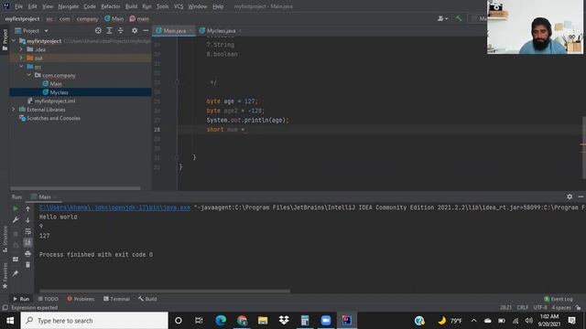Screen dimensions: 586x329
Task: Expand all in the Project panel
Action: pyautogui.click(x=109, y=30)
